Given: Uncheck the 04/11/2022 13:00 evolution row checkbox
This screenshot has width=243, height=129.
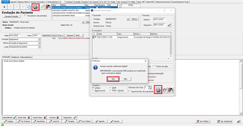Looking at the screenshot, I should [96, 37].
